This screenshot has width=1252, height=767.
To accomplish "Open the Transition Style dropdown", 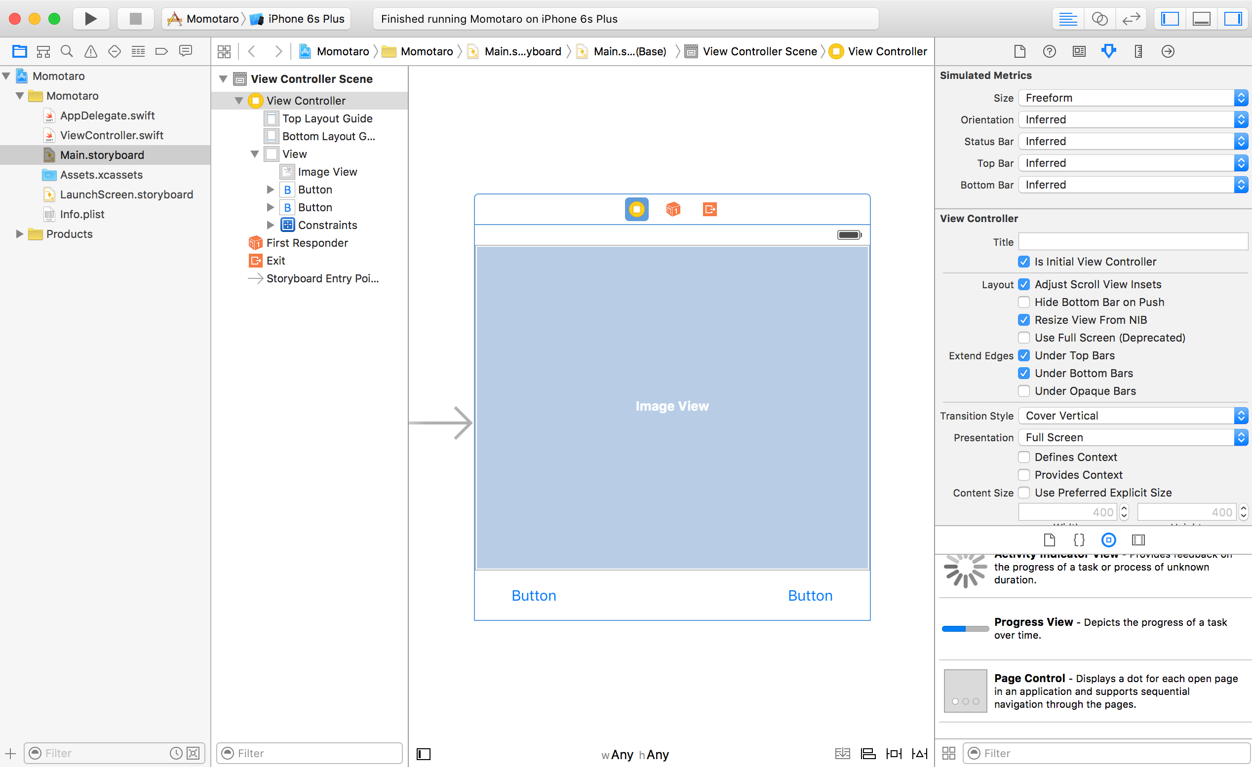I will click(x=1133, y=416).
